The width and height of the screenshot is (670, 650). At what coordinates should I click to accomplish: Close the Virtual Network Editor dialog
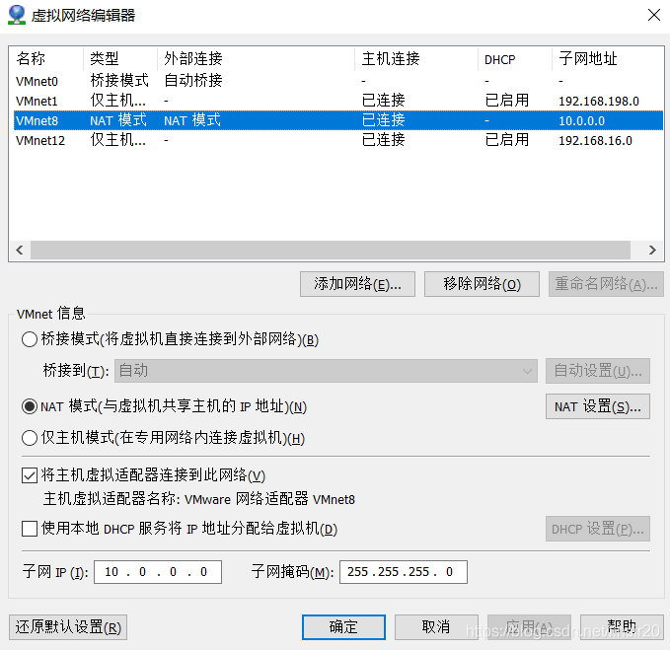[654, 16]
